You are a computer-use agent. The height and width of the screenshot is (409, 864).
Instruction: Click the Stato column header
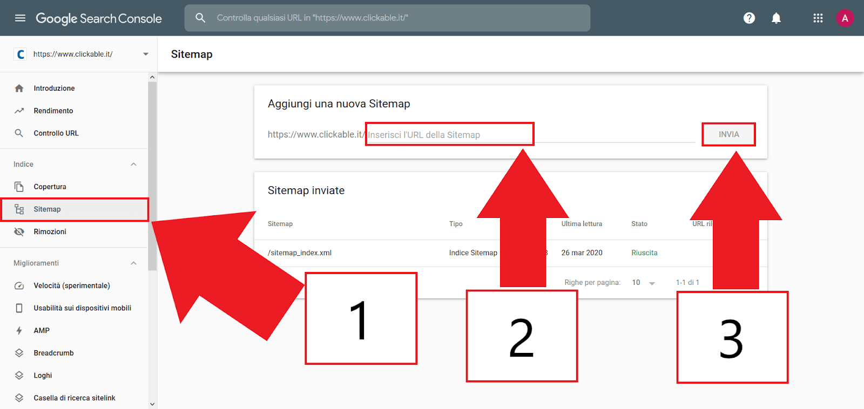click(639, 224)
